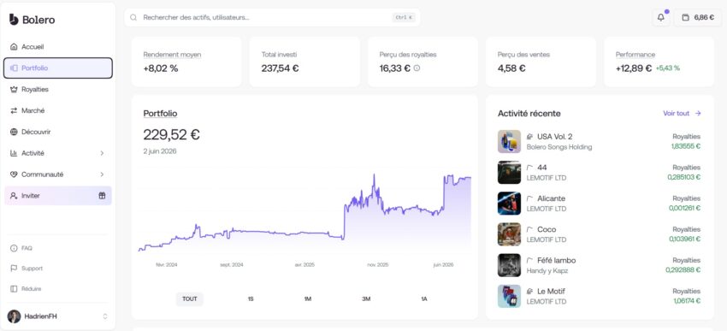
Task: Open the USA Vol. 2 cover thumbnail
Action: tap(509, 141)
